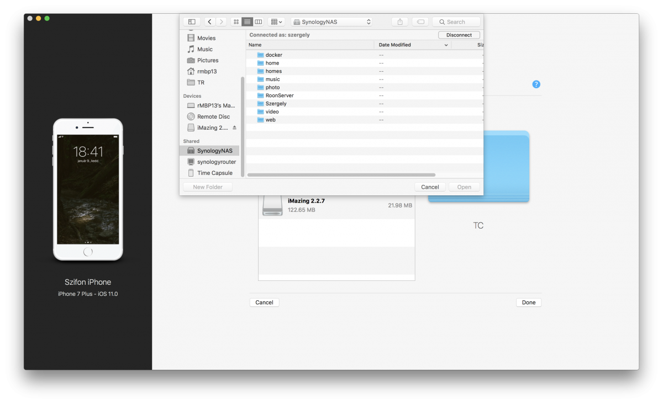663x404 pixels.
Task: Disconnect from the SynologyNAS server
Action: click(x=459, y=35)
